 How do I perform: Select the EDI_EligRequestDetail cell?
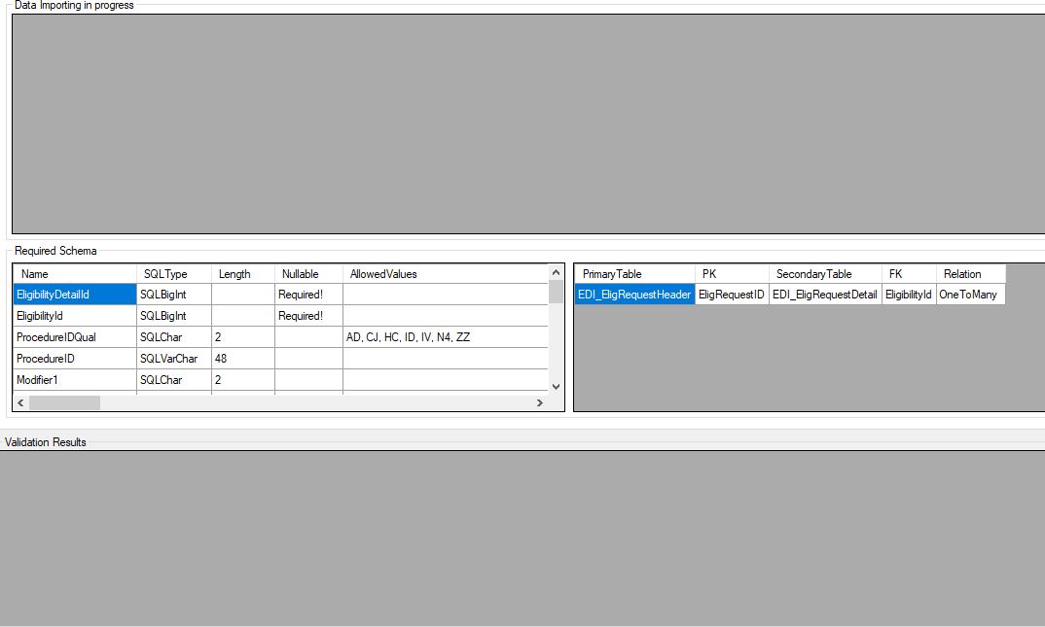click(825, 295)
